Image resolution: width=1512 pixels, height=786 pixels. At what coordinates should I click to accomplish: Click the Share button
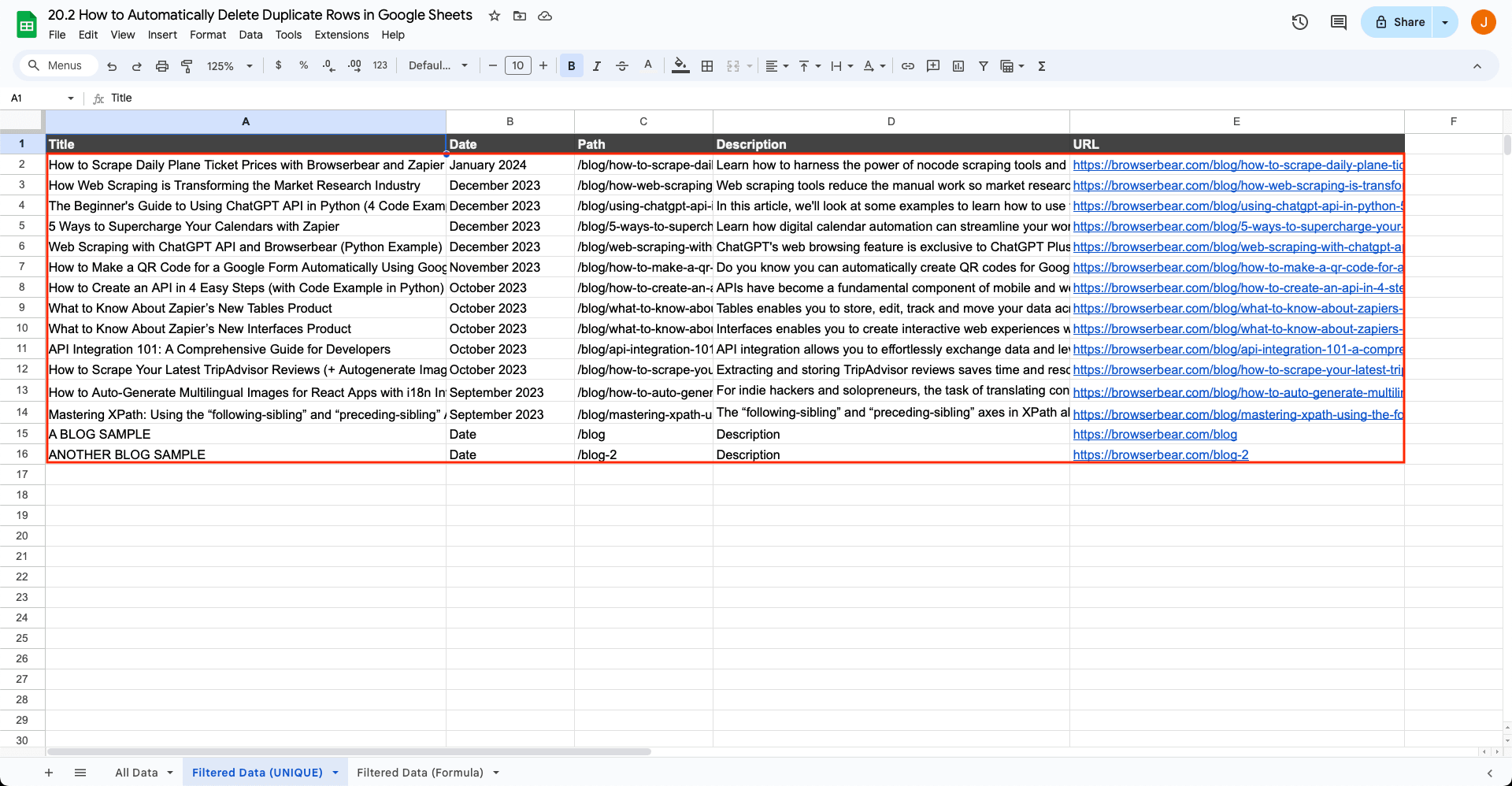click(x=1405, y=21)
